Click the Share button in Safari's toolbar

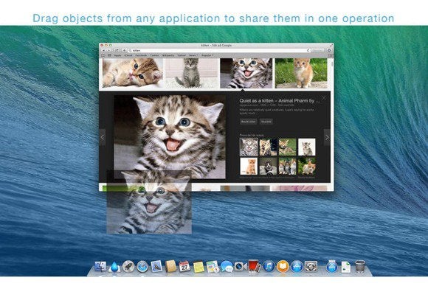point(117,50)
